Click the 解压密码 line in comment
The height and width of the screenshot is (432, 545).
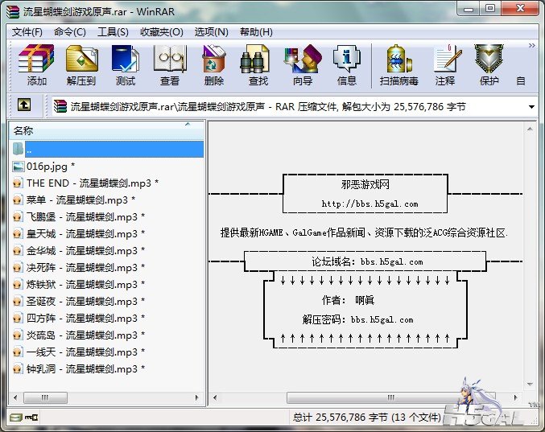pyautogui.click(x=357, y=319)
